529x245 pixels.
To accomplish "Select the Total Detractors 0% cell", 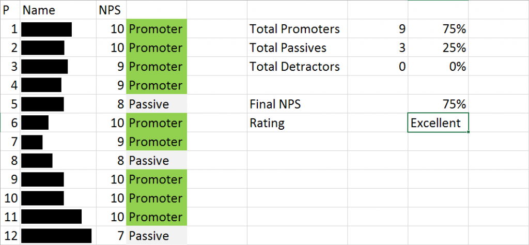I will point(438,67).
